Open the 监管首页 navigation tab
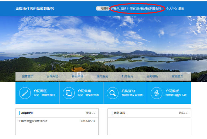 28,76
